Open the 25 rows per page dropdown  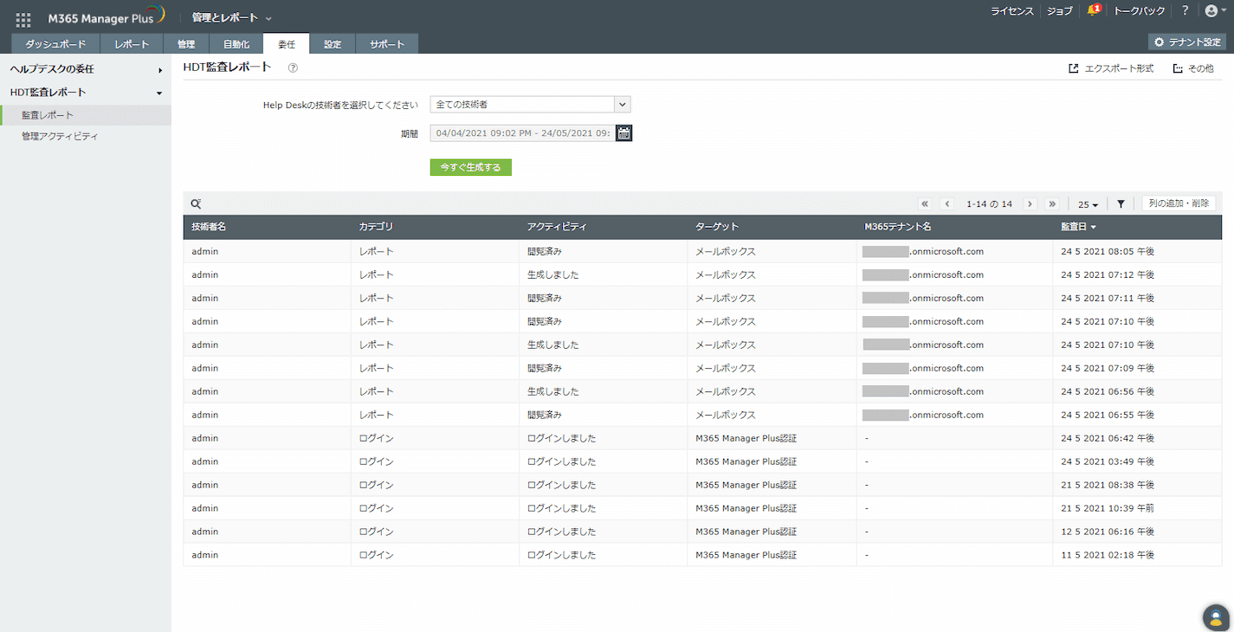tap(1088, 204)
